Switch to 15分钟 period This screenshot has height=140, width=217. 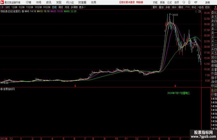pos(30,7)
